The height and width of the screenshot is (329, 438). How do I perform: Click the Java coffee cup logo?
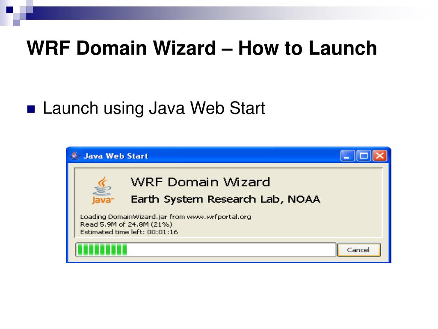pos(103,191)
